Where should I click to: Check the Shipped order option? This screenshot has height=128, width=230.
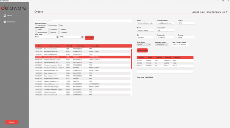(59, 29)
